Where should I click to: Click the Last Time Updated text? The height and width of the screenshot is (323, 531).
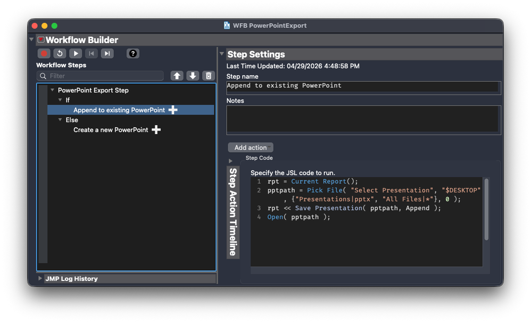293,66
